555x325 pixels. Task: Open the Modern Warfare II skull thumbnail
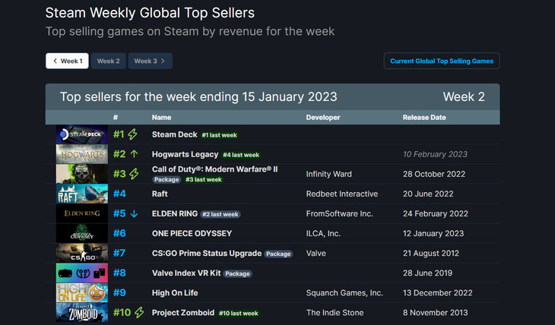click(82, 174)
